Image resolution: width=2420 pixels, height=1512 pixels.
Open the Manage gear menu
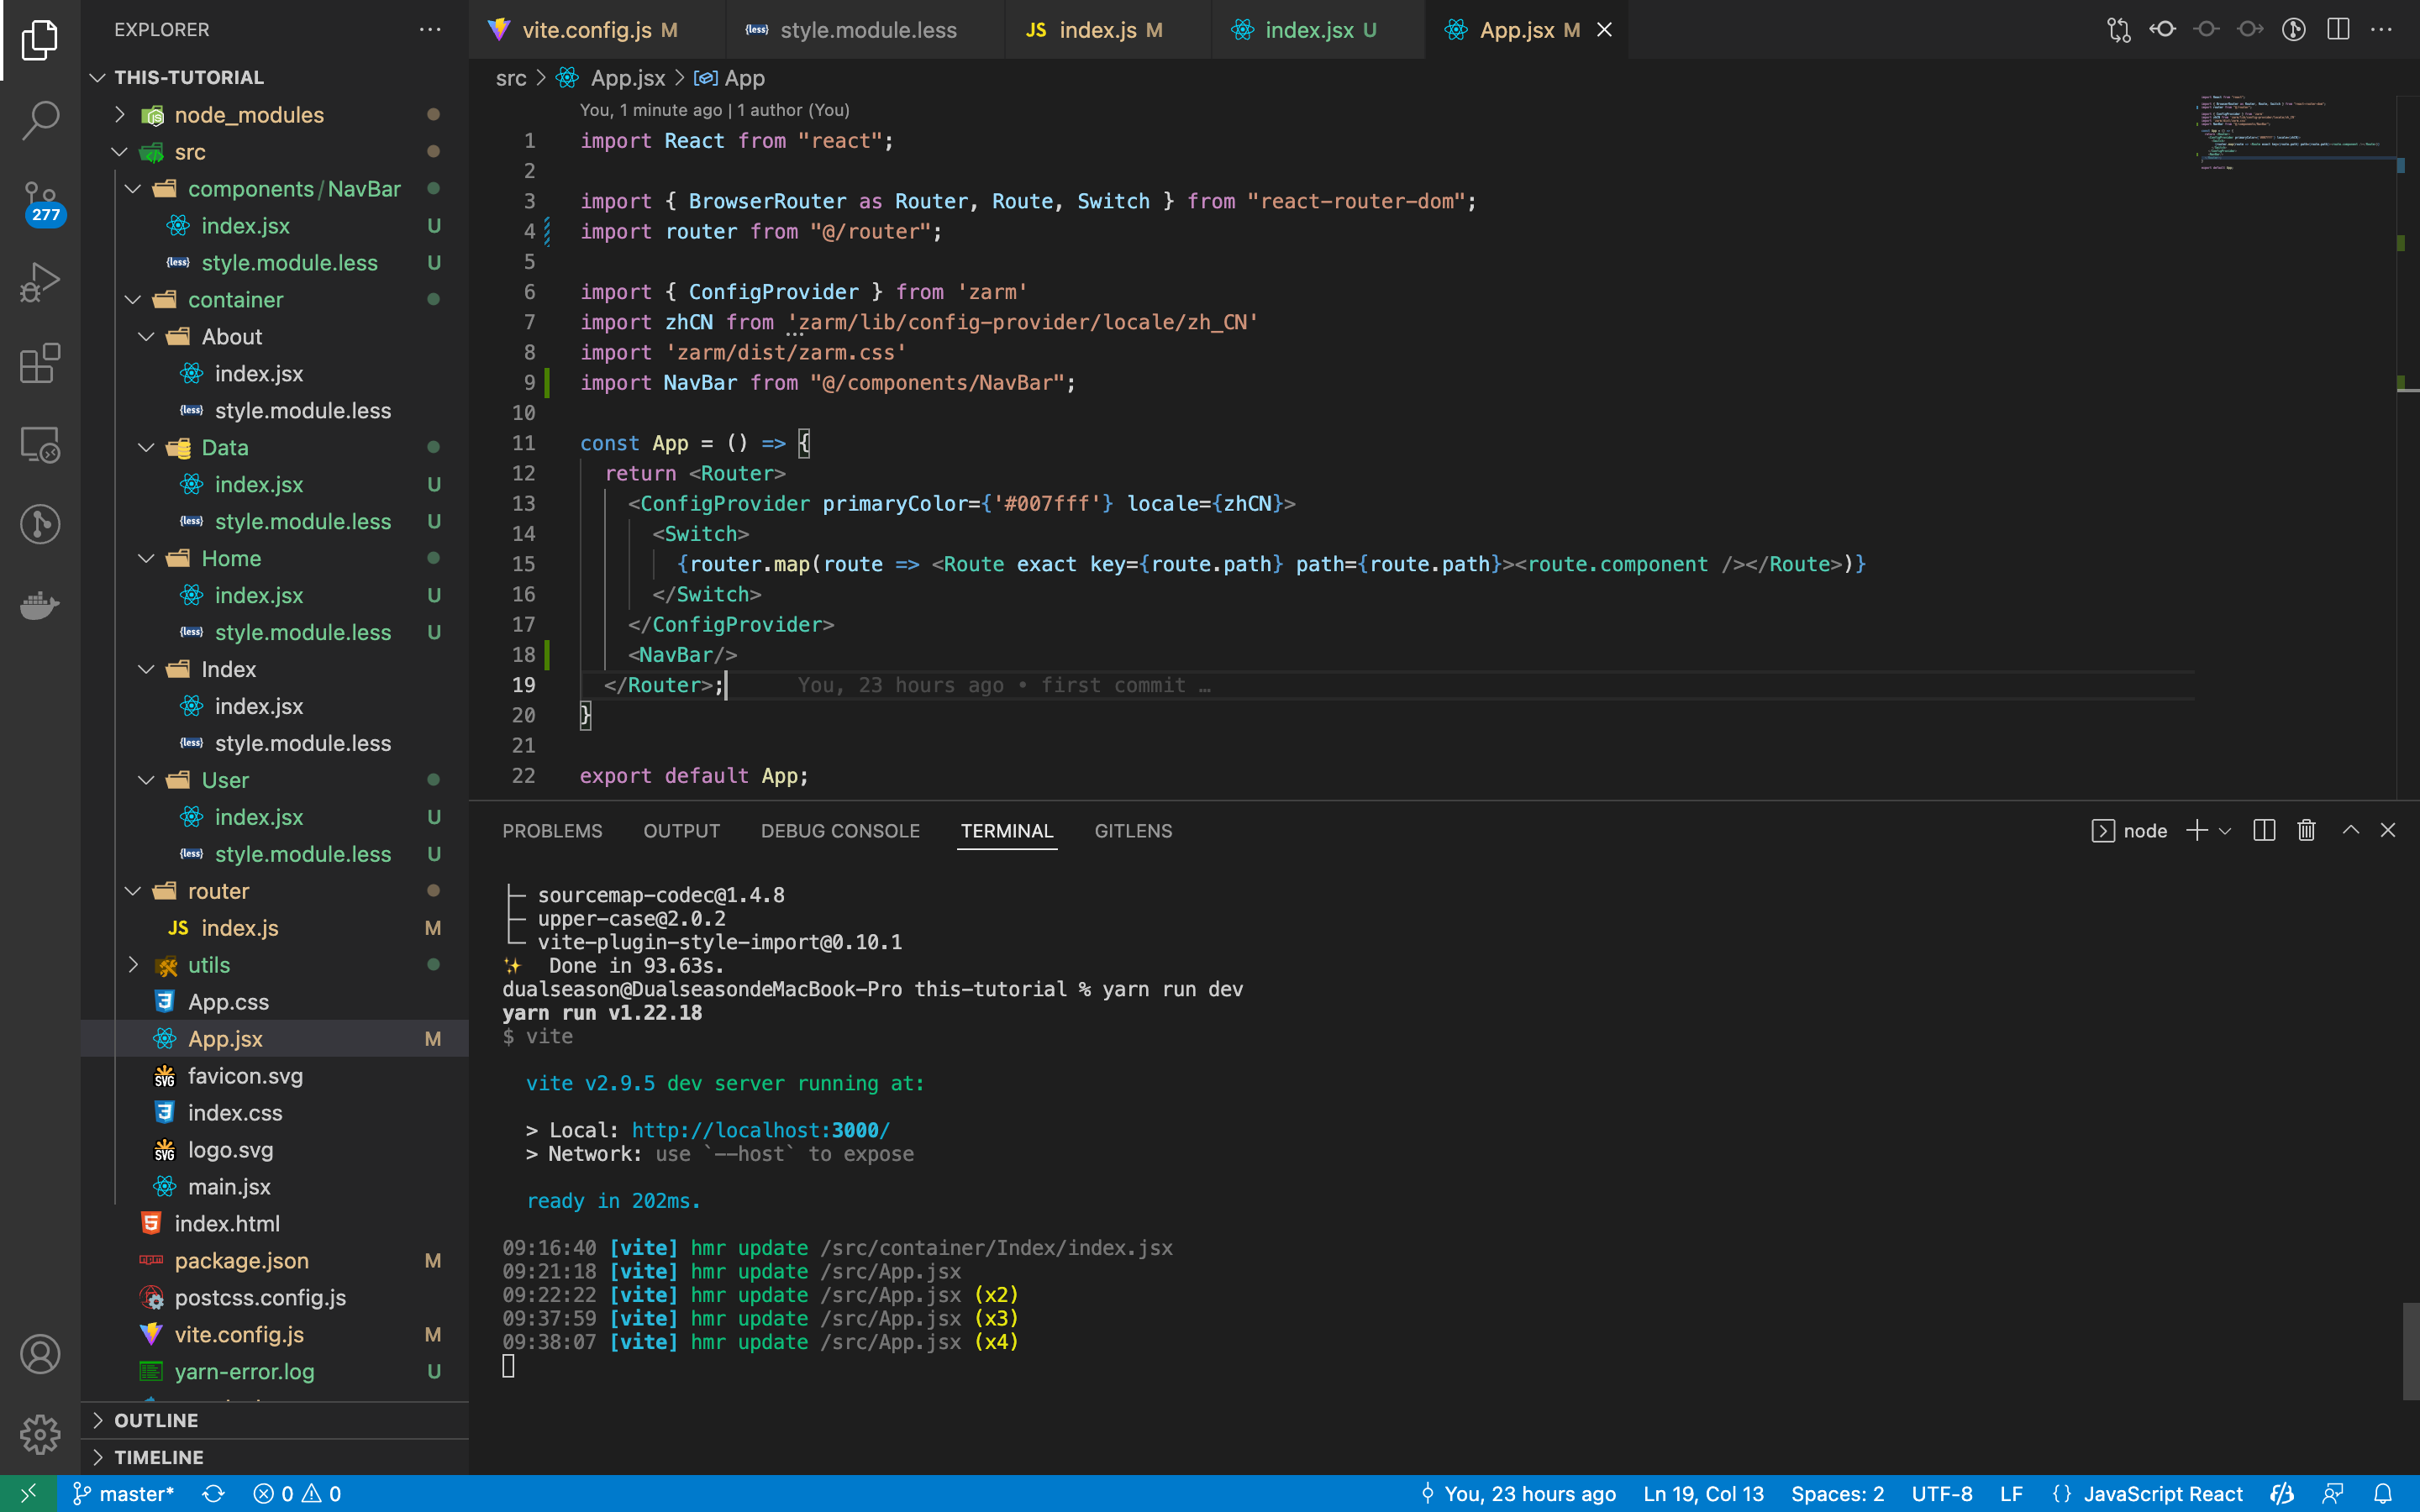click(40, 1434)
